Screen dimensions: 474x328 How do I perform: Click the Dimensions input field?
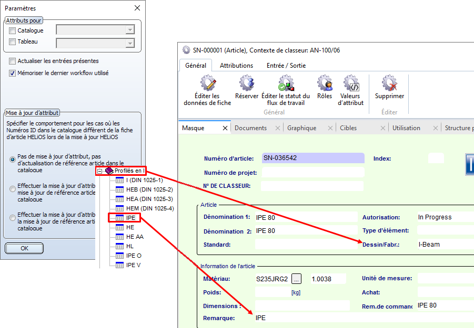(x=302, y=305)
